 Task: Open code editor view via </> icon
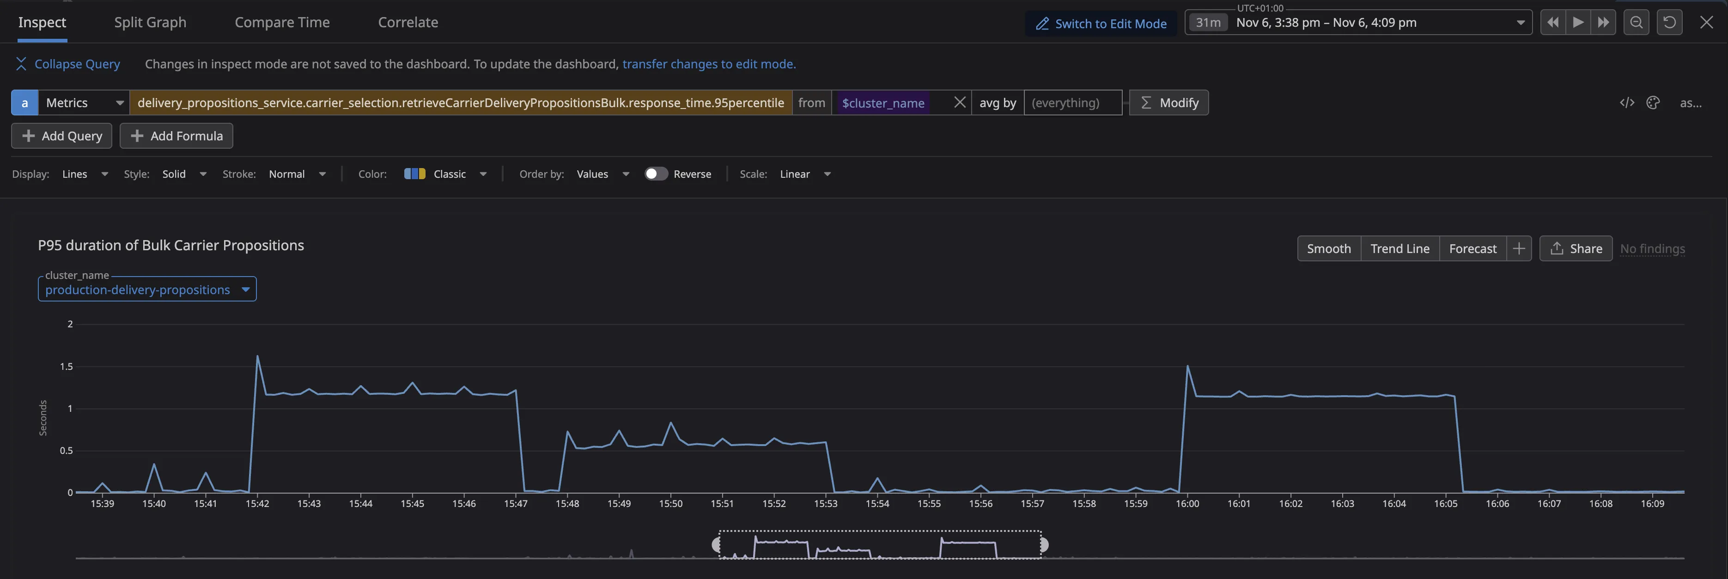pyautogui.click(x=1627, y=103)
